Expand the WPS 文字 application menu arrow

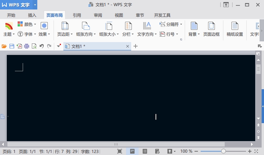[x=35, y=5]
